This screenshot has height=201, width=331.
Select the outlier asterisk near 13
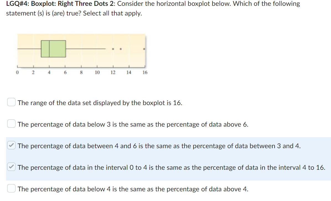120,49
